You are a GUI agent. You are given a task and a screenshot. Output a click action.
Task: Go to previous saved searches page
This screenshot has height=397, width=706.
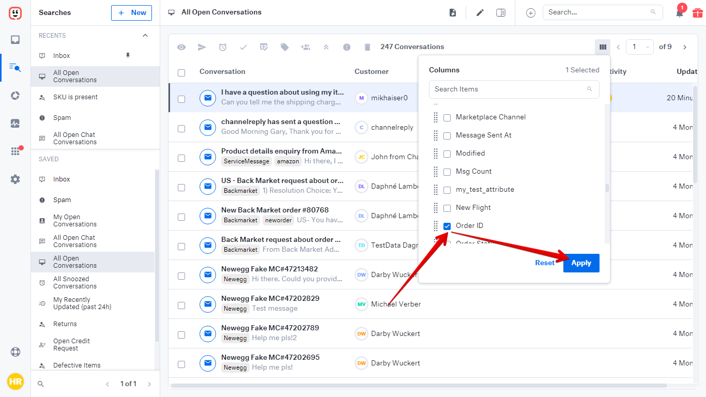point(108,384)
